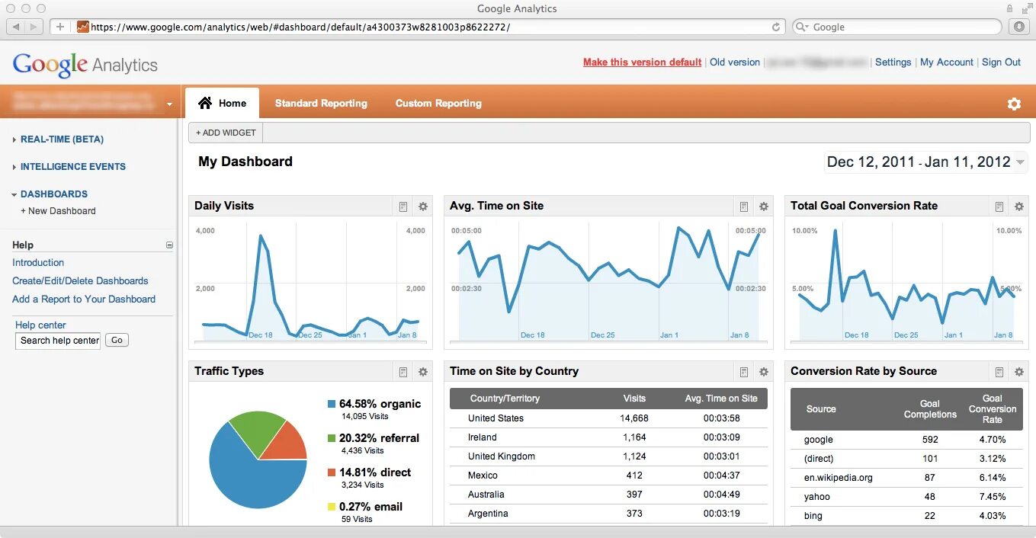Click the Home tab house icon
Image resolution: width=1036 pixels, height=538 pixels.
(x=204, y=102)
